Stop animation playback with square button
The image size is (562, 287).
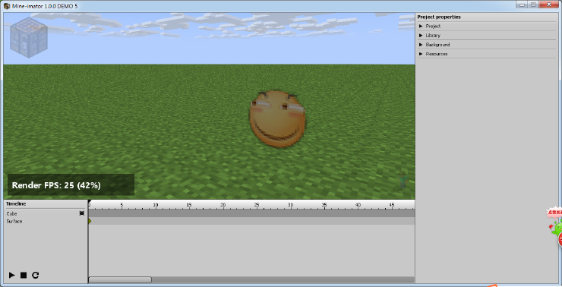pos(24,275)
